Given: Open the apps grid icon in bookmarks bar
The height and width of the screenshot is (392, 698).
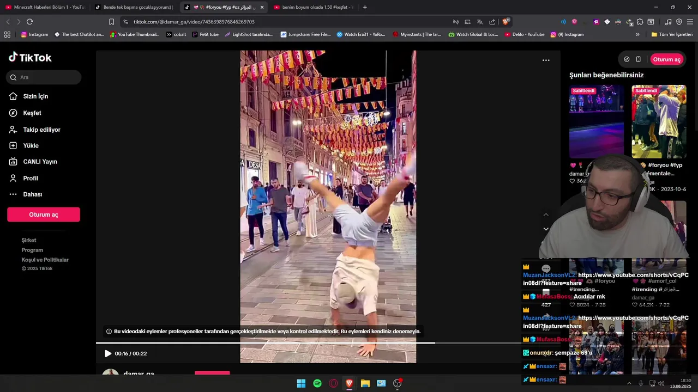Looking at the screenshot, I should click(x=7, y=34).
